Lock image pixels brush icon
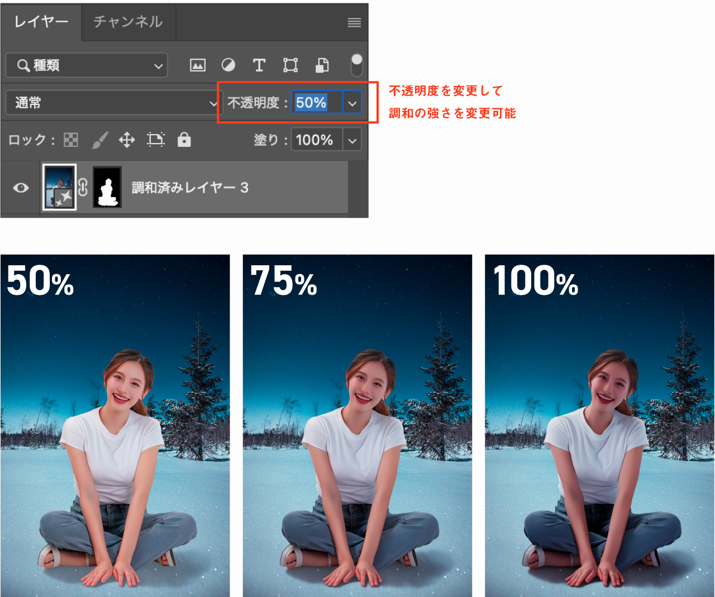The width and height of the screenshot is (715, 597). (99, 140)
